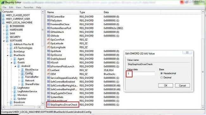Image resolution: width=206 pixels, height=115 pixels.
Task: Click the tree pane scroll down arrow
Action: (x=43, y=104)
